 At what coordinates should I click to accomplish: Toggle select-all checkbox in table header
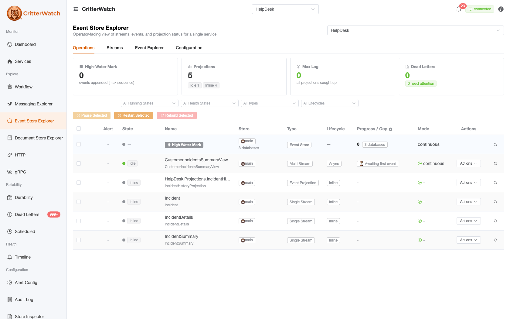[x=79, y=129]
